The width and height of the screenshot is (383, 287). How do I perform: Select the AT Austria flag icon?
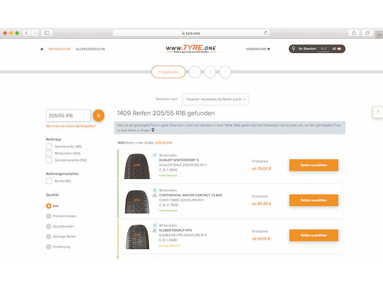(x=339, y=49)
